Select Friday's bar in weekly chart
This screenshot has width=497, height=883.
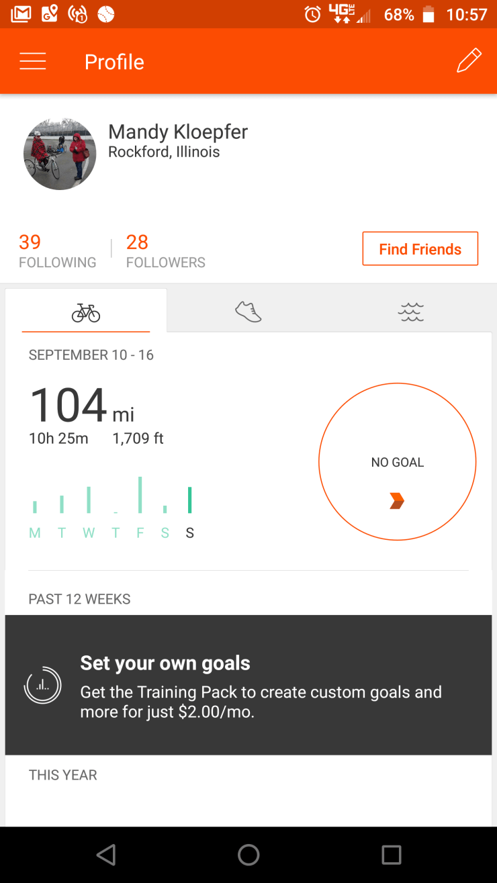pos(140,496)
